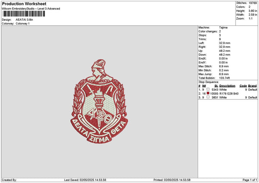Select the white swatch in stop row 1
This screenshot has width=259, height=183.
208,89
